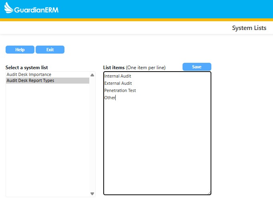
Task: Click the system list scroll down arrow
Action: coord(92,194)
